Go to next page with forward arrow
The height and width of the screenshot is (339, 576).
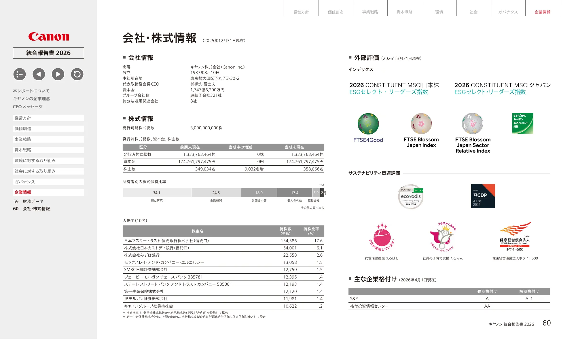tap(58, 74)
